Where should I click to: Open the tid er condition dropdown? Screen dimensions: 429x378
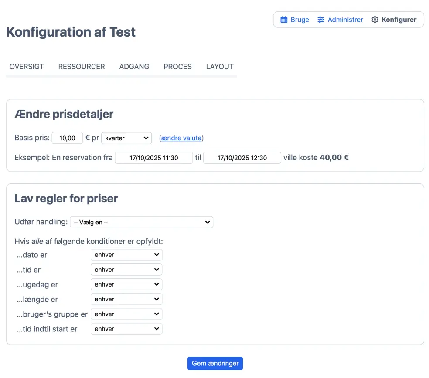pyautogui.click(x=126, y=270)
